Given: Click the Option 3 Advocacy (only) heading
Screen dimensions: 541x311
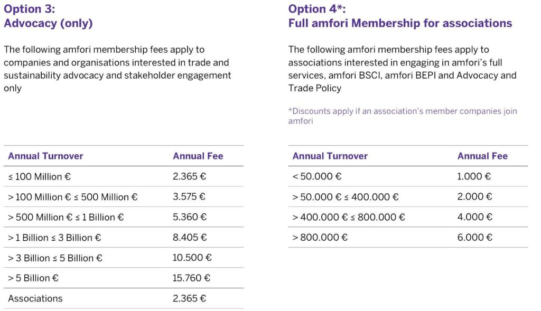Looking at the screenshot, I should point(48,16).
